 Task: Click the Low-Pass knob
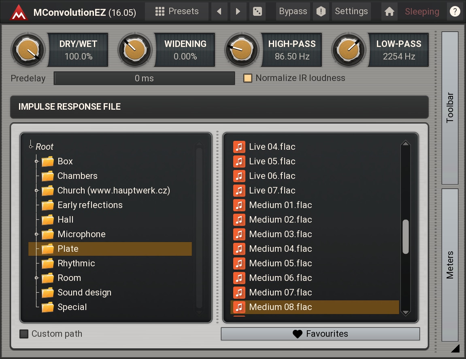pyautogui.click(x=349, y=50)
